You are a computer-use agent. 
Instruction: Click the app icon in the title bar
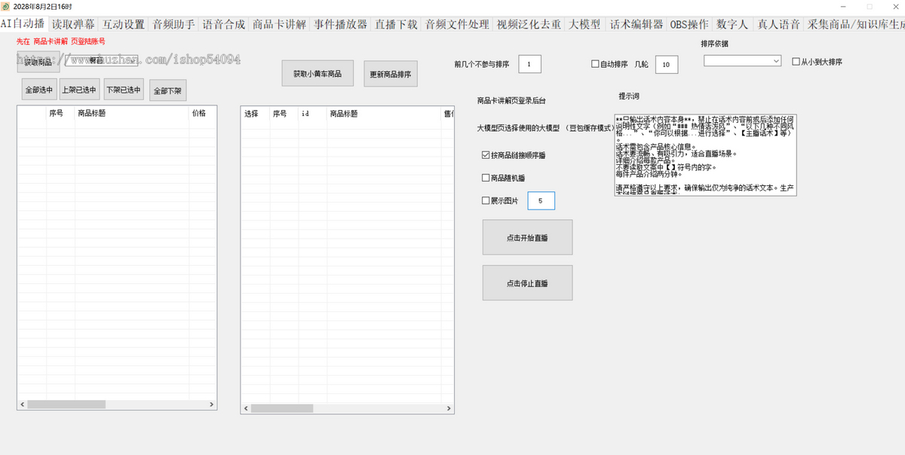[x=6, y=6]
